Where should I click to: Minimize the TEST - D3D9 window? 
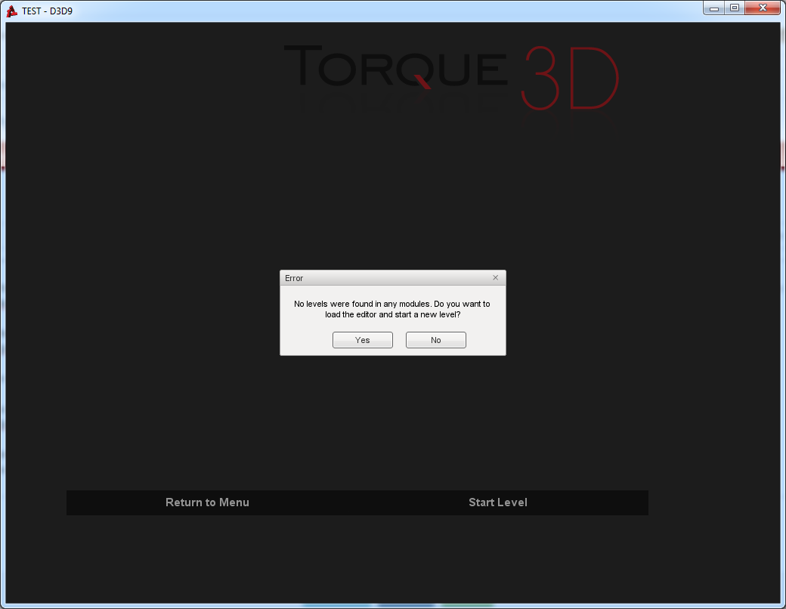click(x=713, y=8)
